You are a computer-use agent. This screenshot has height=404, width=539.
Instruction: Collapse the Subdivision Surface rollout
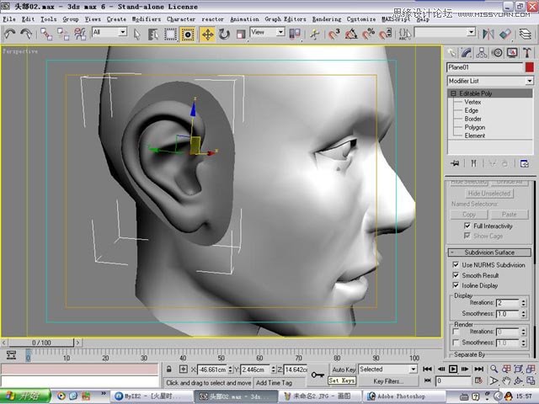[489, 252]
